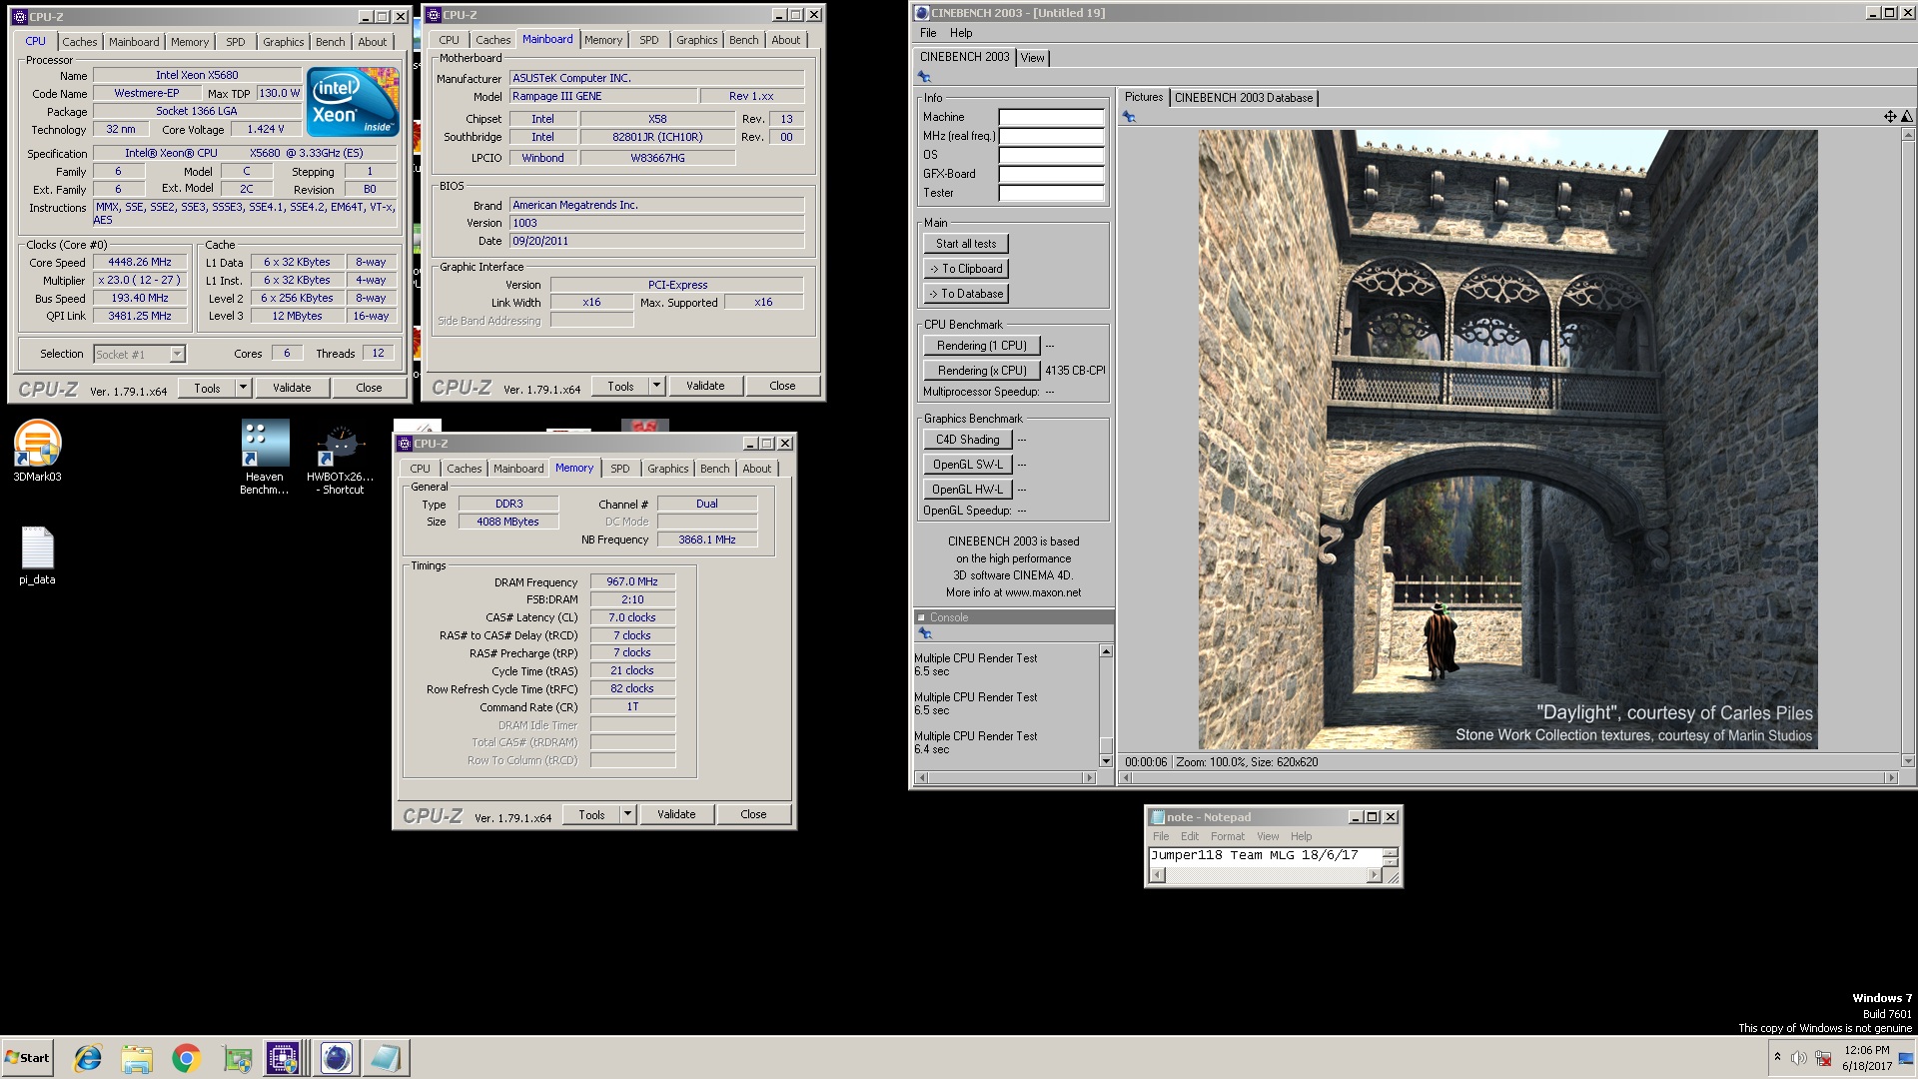
Task: Switch to Notepad via taskbar icon
Action: (386, 1058)
